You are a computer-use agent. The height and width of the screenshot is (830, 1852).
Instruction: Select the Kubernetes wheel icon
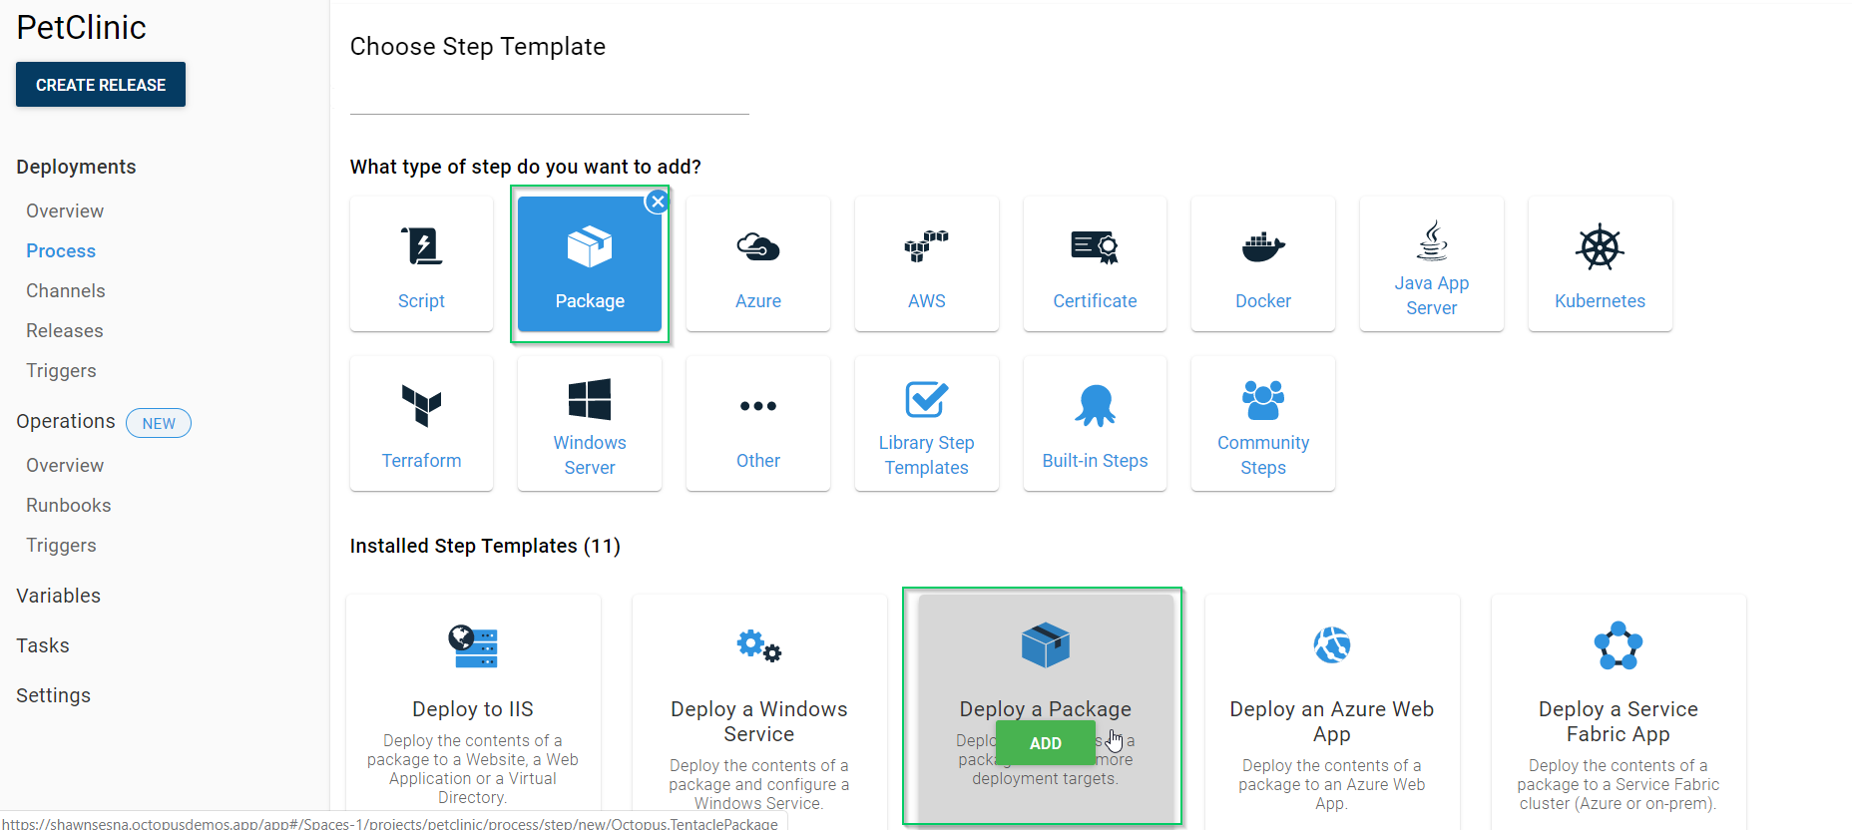[x=1600, y=247]
